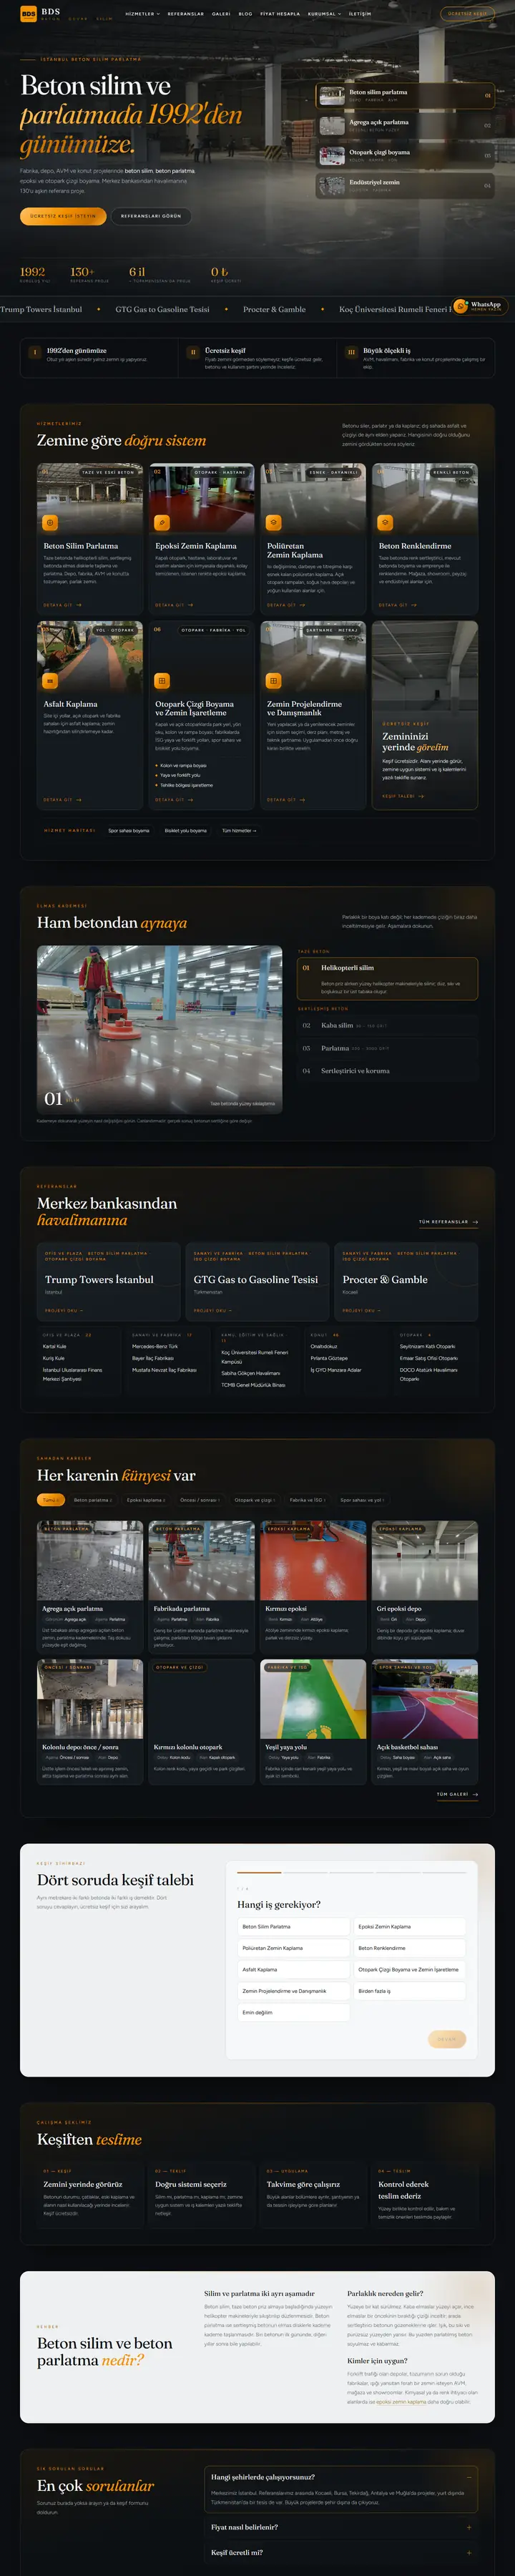The height and width of the screenshot is (2576, 515).
Task: Choose Epoksi Zemin Kaplama form option
Action: click(410, 1927)
